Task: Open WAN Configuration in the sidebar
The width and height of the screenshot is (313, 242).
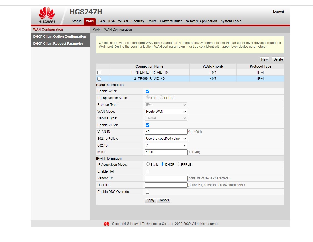Action: coord(61,30)
